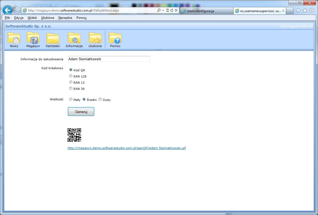Switch to the menu konfiguracja tab
The height and width of the screenshot is (215, 318).
206,11
